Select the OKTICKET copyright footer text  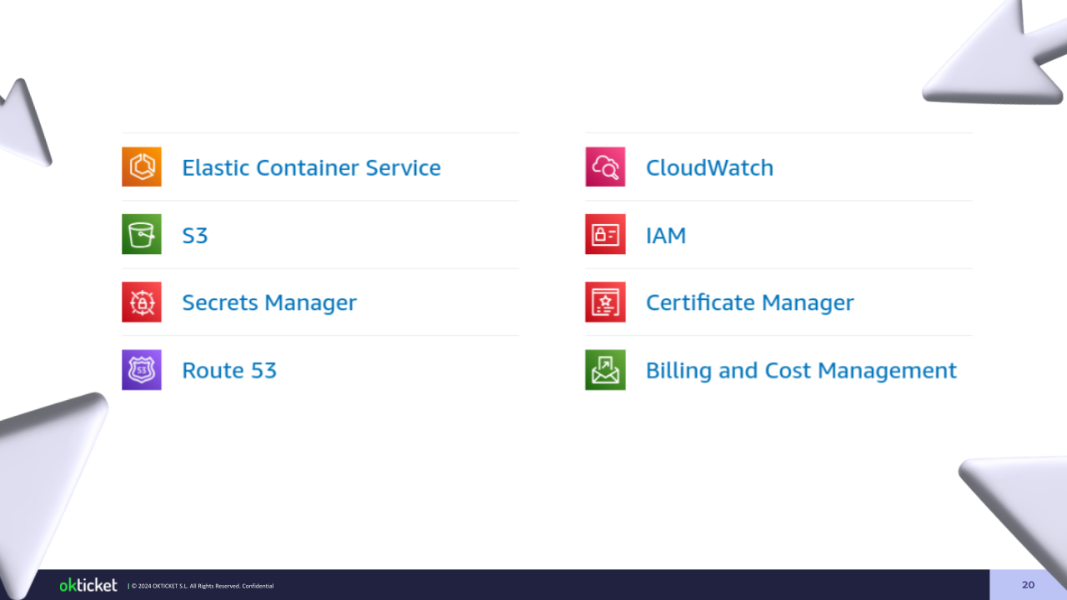coord(202,586)
